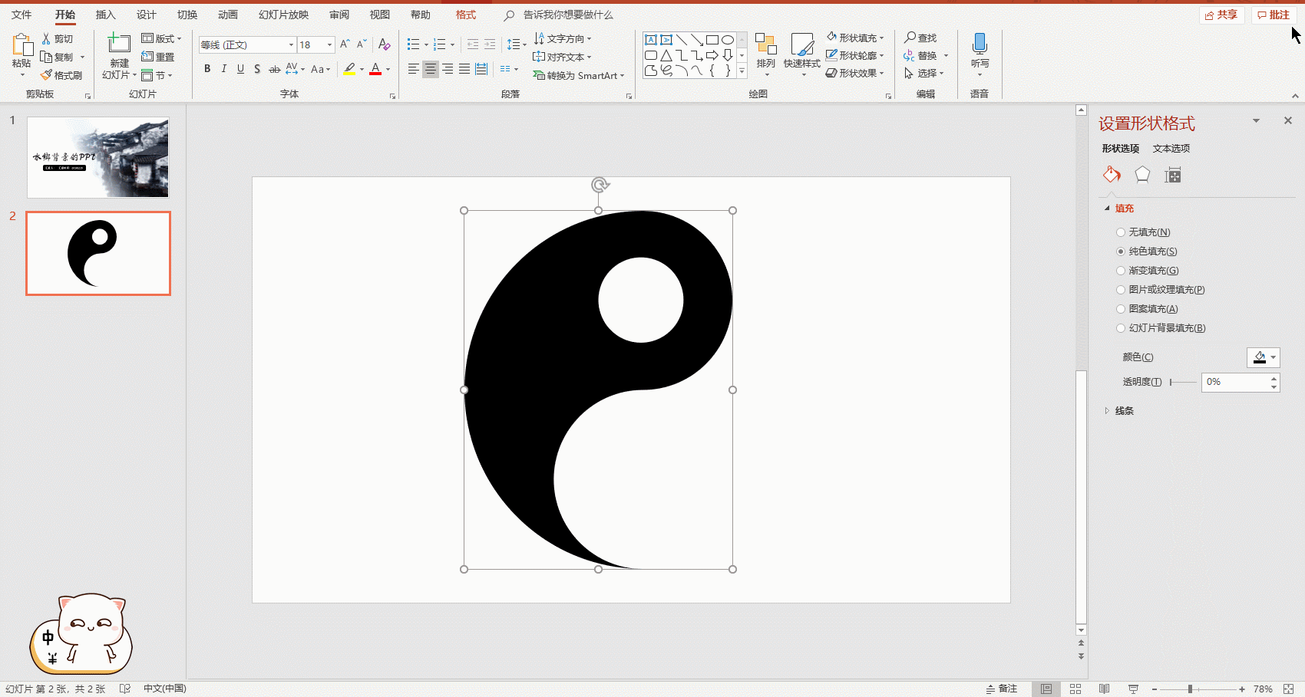Image resolution: width=1305 pixels, height=697 pixels.
Task: Switch to slide sorter view in status bar
Action: click(1075, 689)
